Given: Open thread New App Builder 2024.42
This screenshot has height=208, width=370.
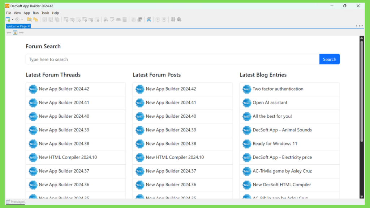Looking at the screenshot, I should pyautogui.click(x=64, y=89).
